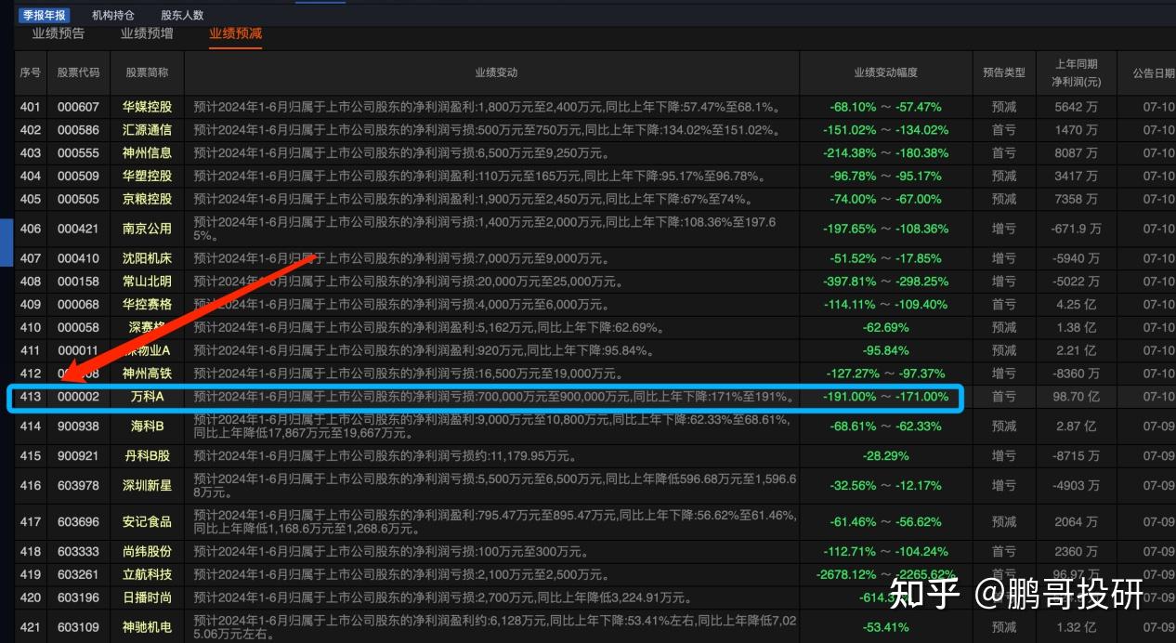Viewport: 1176px width, 643px height.
Task: Click the value -214.38% ~ -180.38%
Action: point(885,153)
